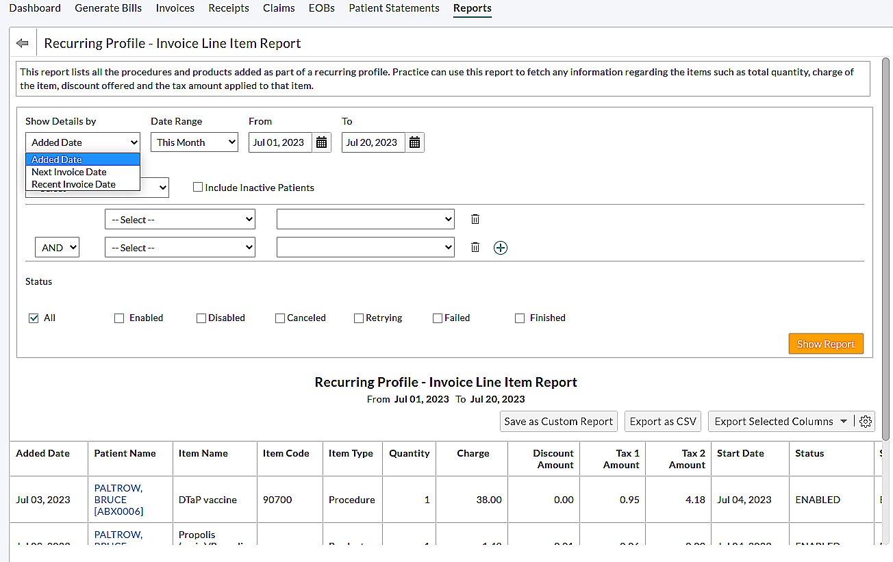Image resolution: width=893 pixels, height=562 pixels.
Task: Switch to the Claims tab
Action: (279, 8)
